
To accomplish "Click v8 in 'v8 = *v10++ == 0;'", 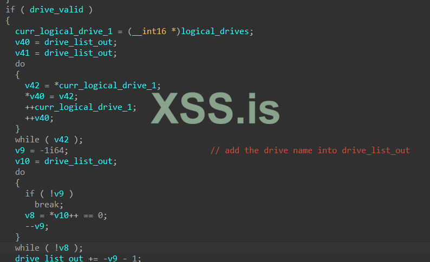I will coord(30,215).
